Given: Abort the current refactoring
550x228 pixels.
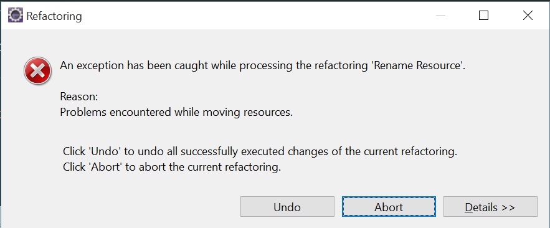Looking at the screenshot, I should pyautogui.click(x=389, y=207).
